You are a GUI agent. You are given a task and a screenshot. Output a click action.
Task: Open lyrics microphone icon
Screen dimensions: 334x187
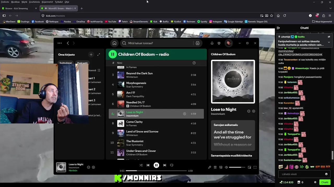click(210, 167)
